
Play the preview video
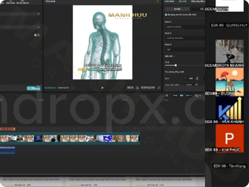tap(102, 87)
